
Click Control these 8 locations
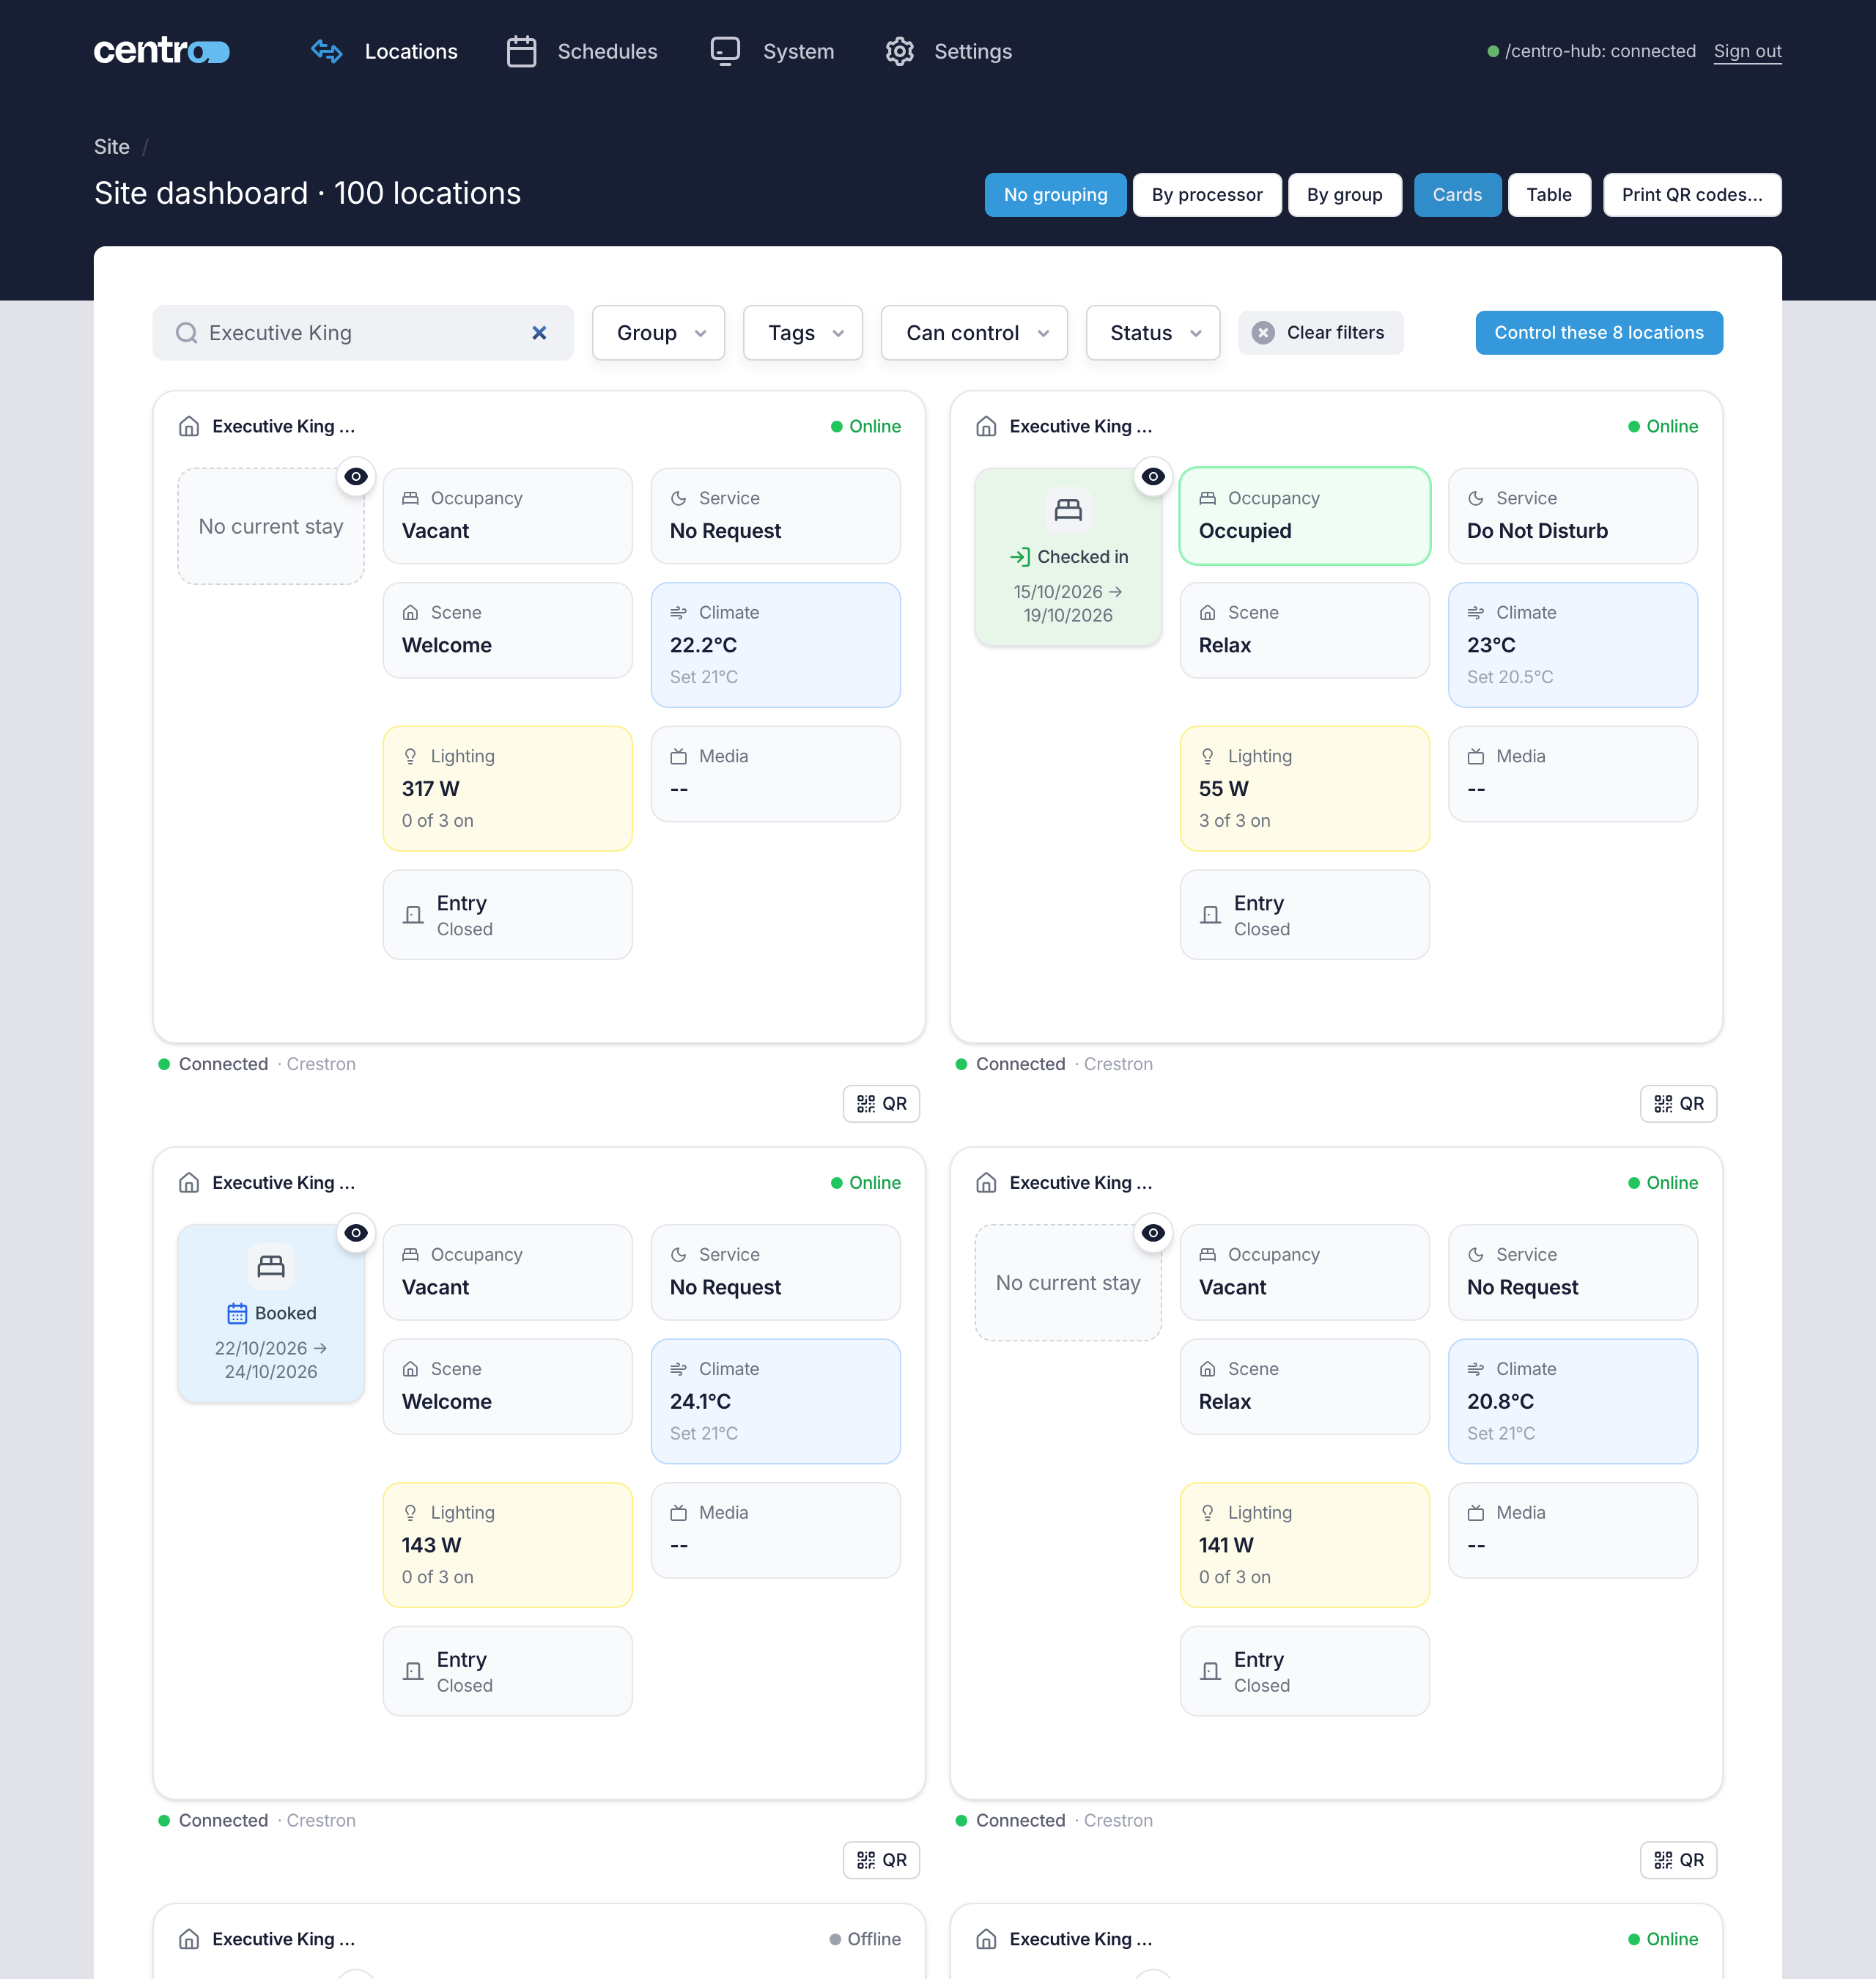point(1599,333)
